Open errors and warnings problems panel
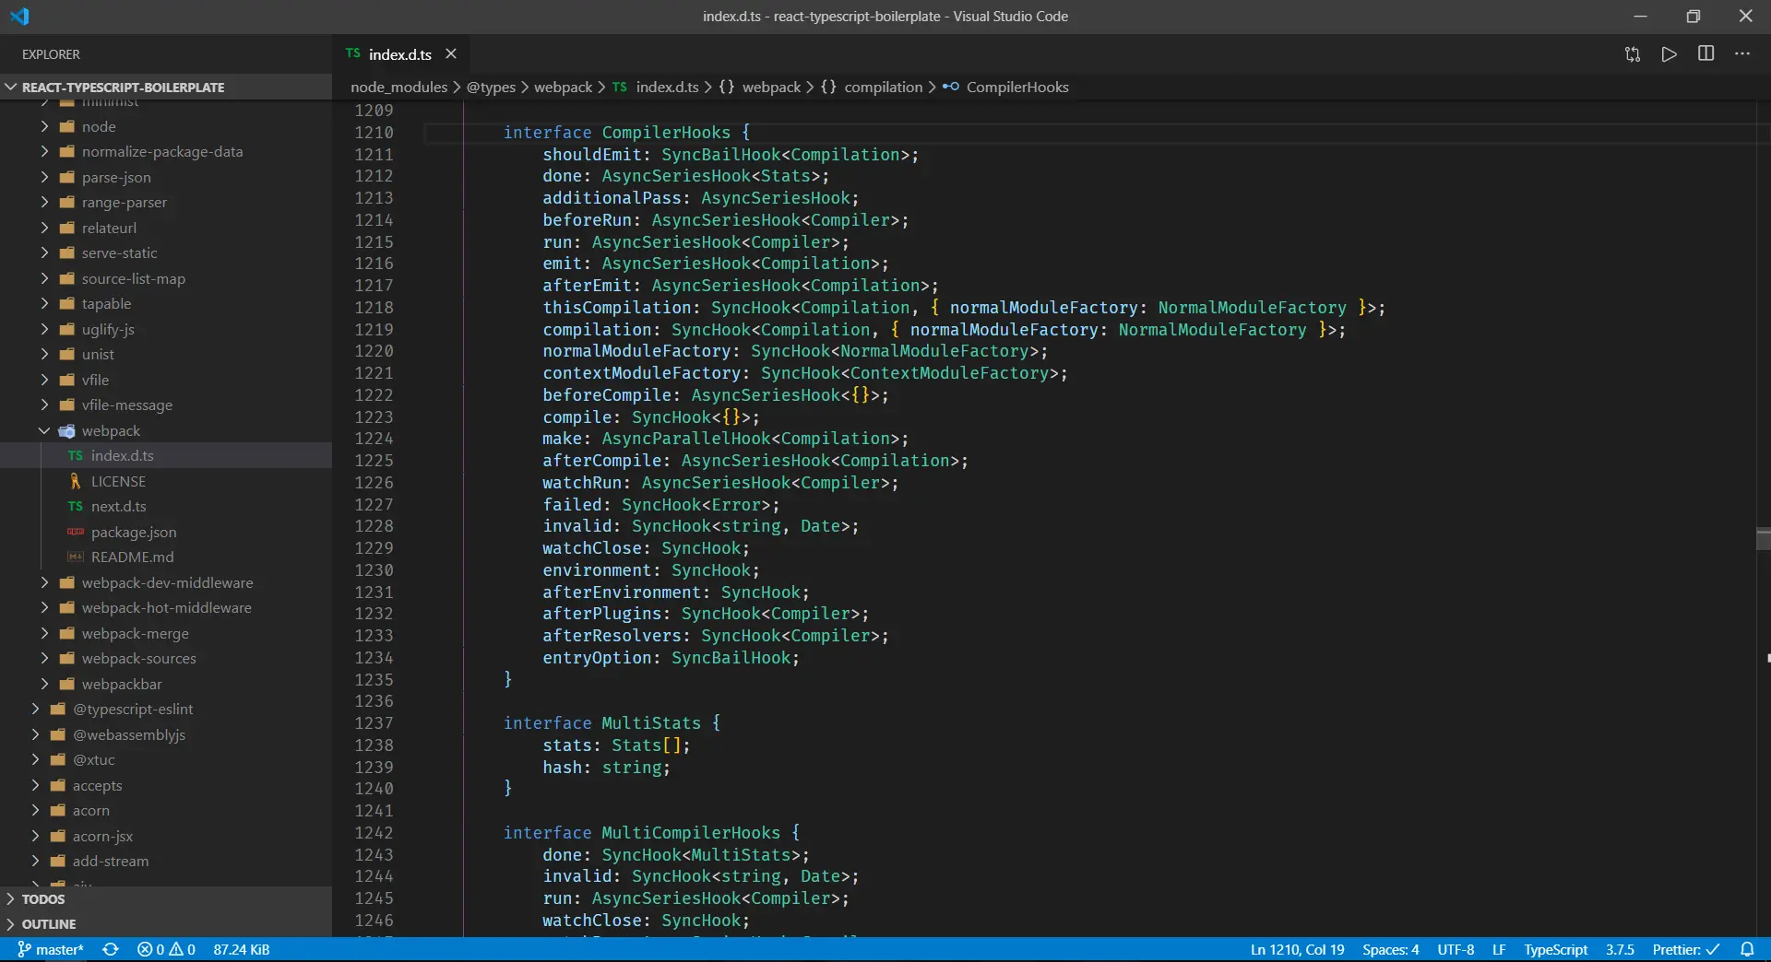Screen dimensions: 1771x962 pos(166,950)
